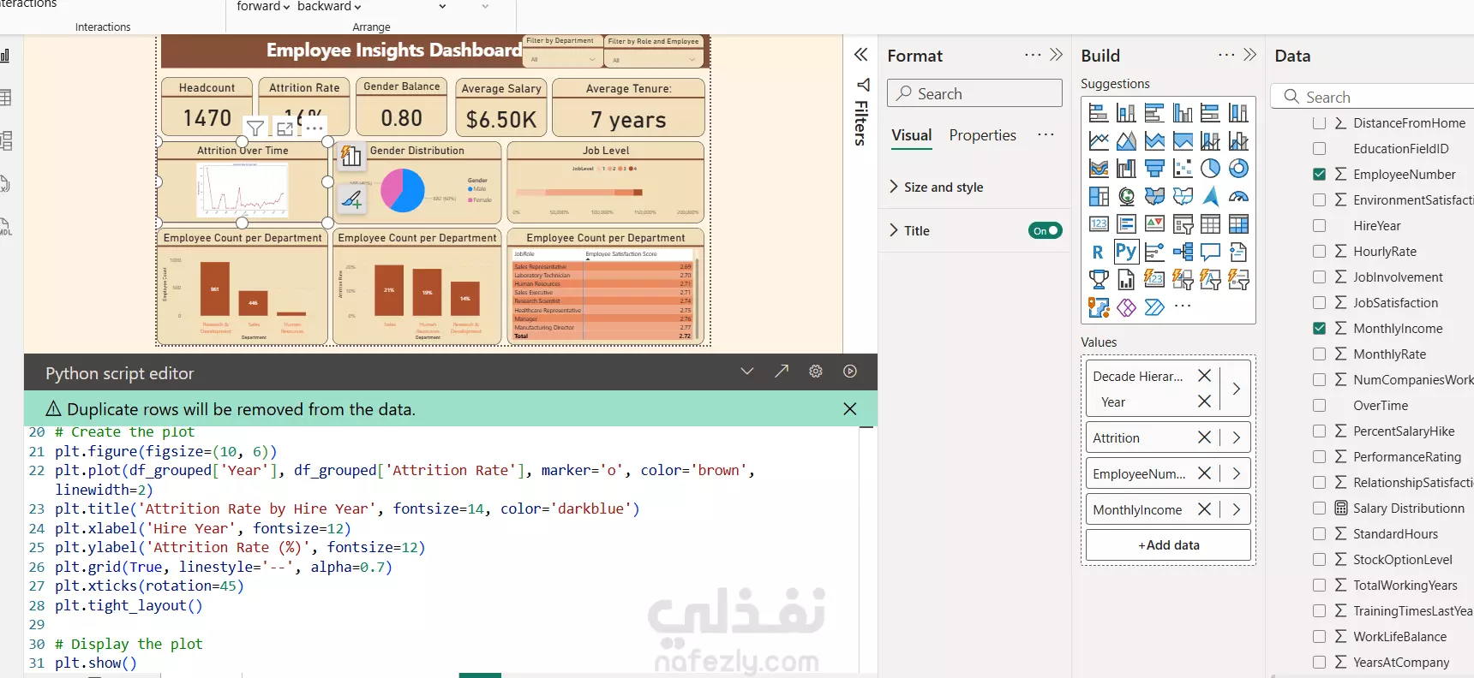Image resolution: width=1474 pixels, height=678 pixels.
Task: Select the matrix visual
Action: 1238,224
